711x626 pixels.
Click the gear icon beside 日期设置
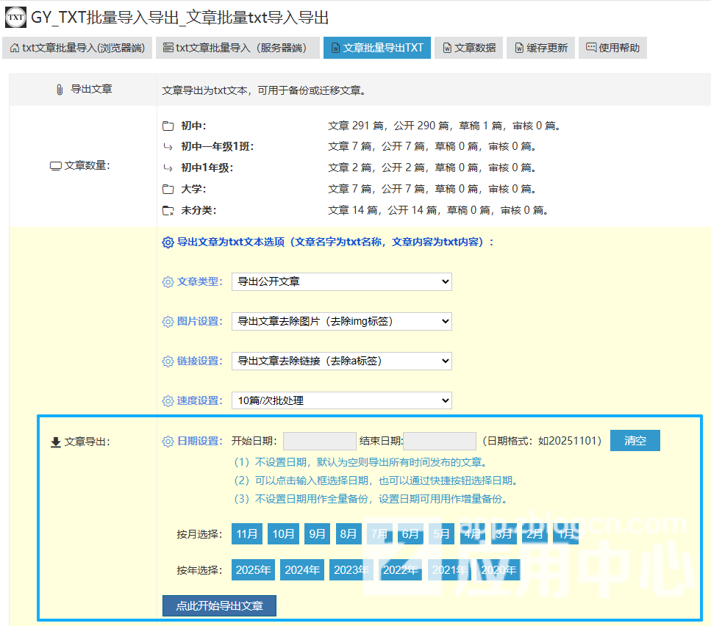pyautogui.click(x=168, y=442)
